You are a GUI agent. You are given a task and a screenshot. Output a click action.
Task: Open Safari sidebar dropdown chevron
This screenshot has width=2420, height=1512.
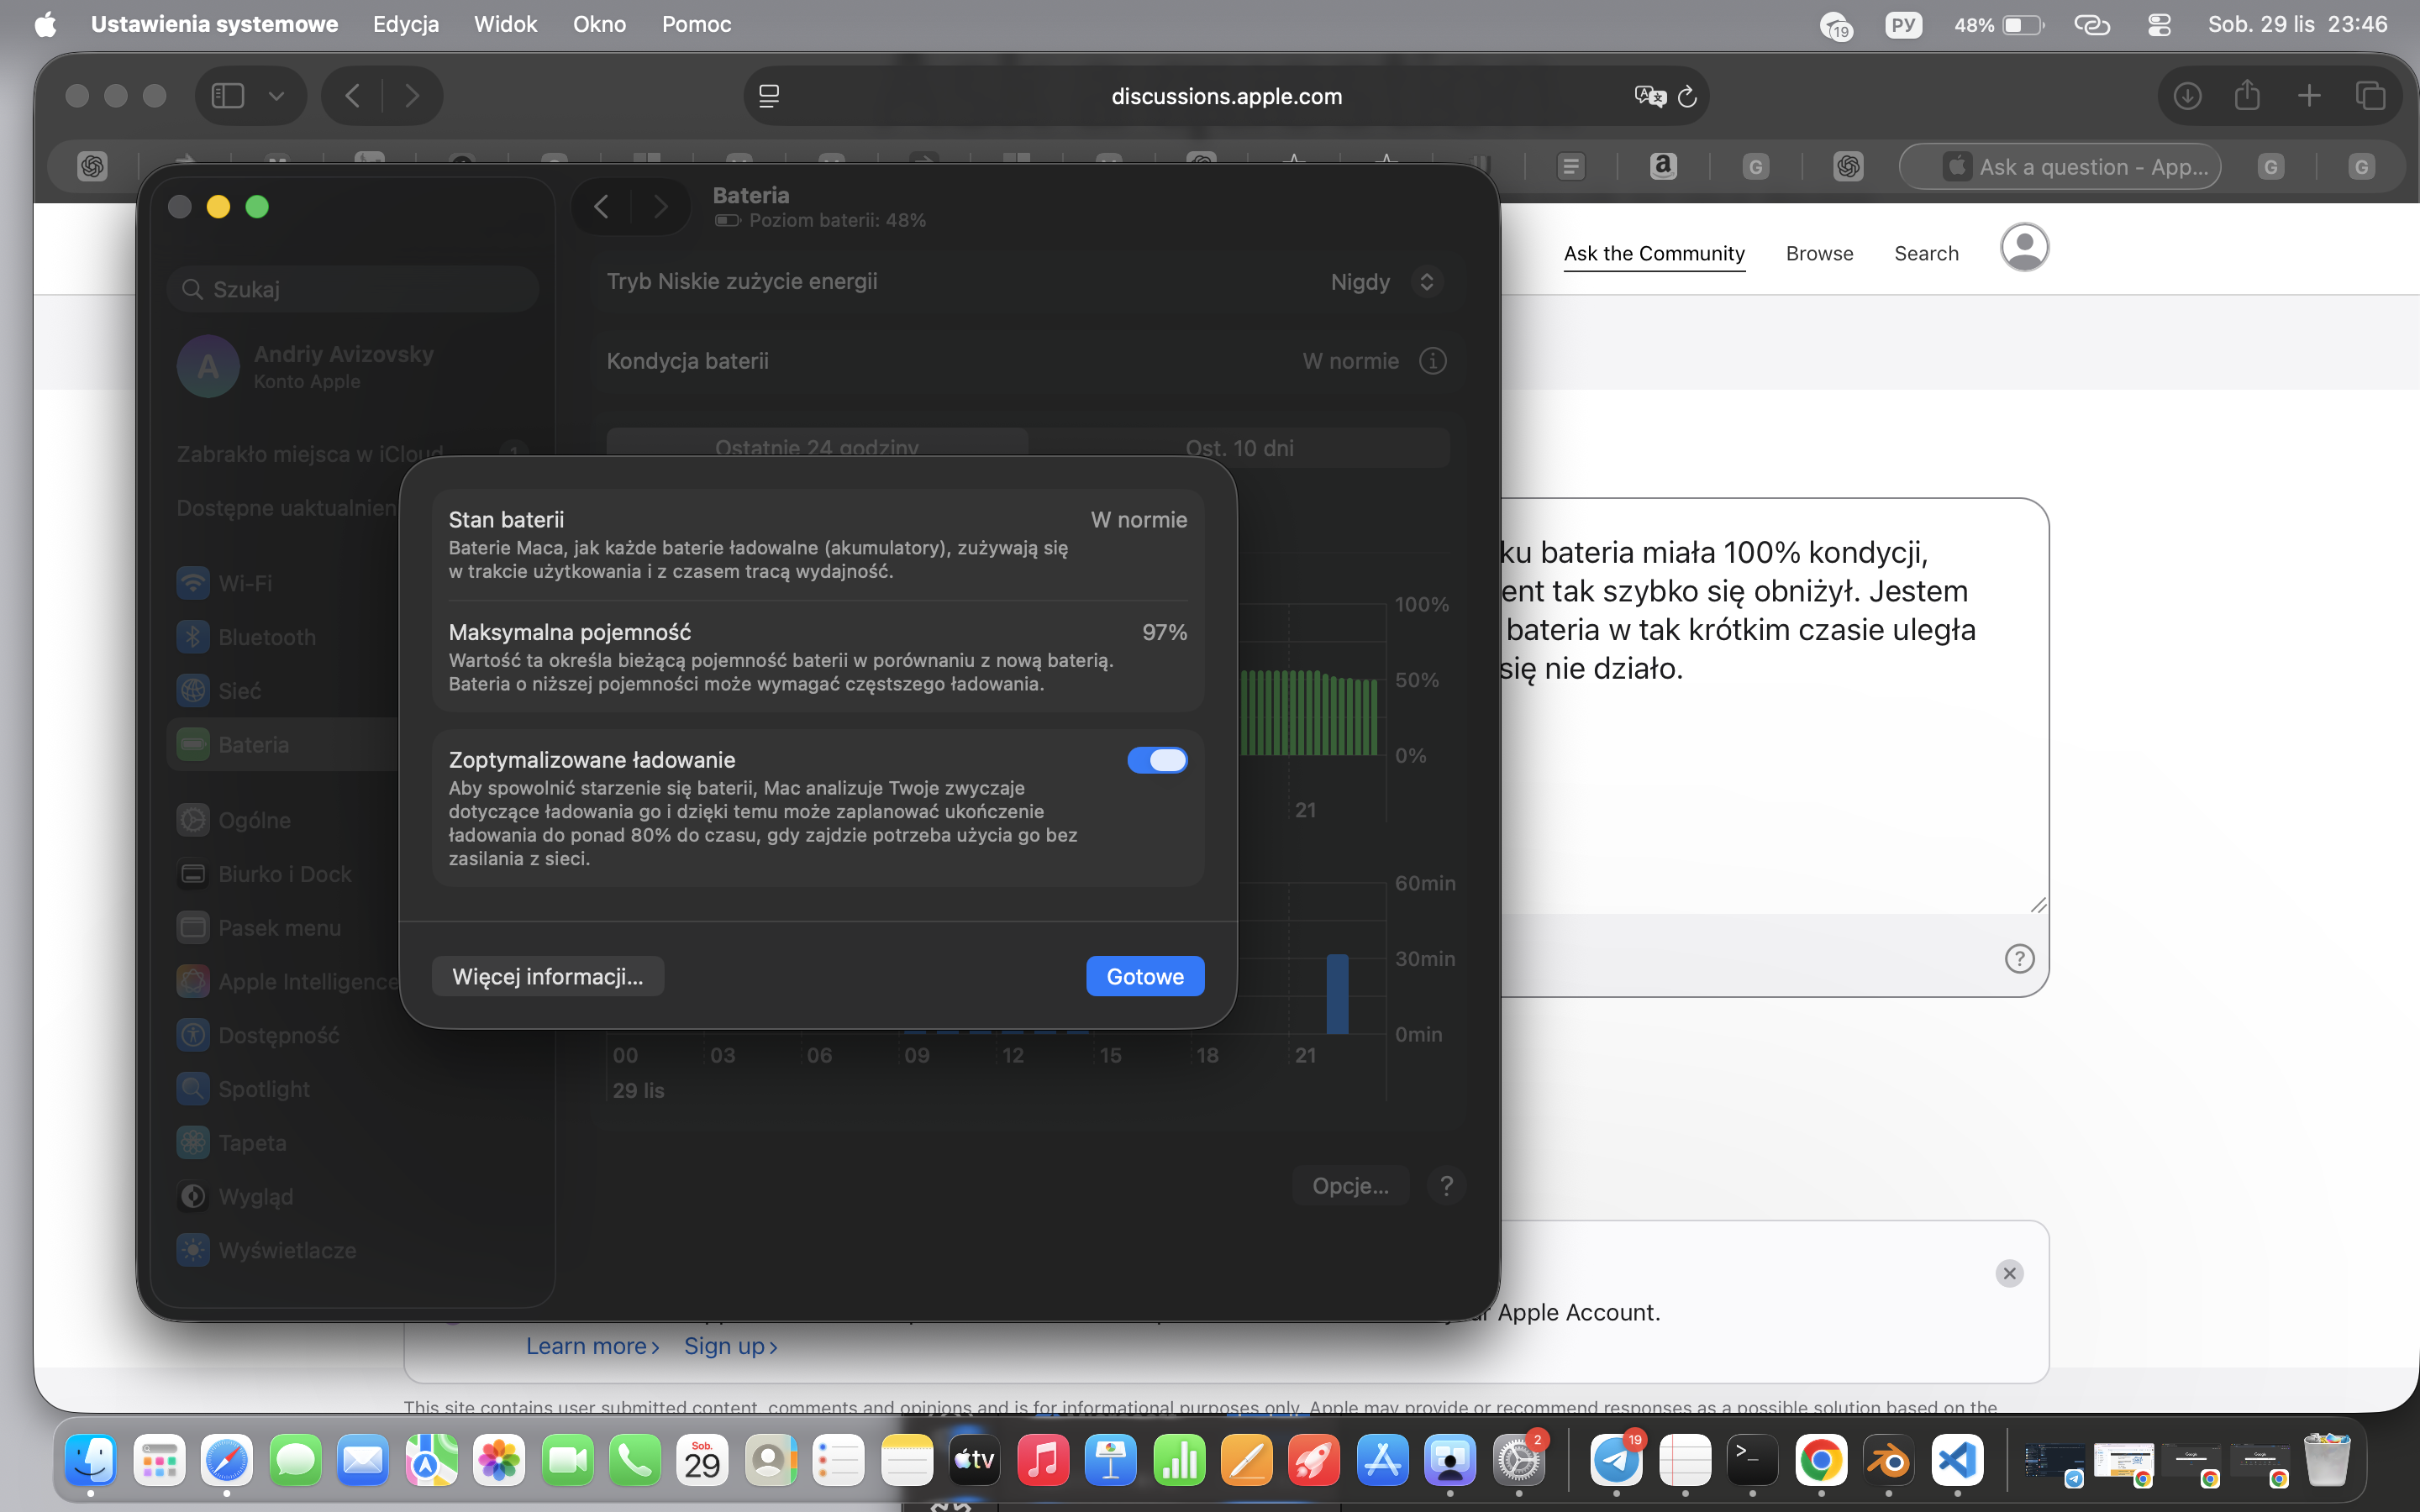[x=277, y=96]
